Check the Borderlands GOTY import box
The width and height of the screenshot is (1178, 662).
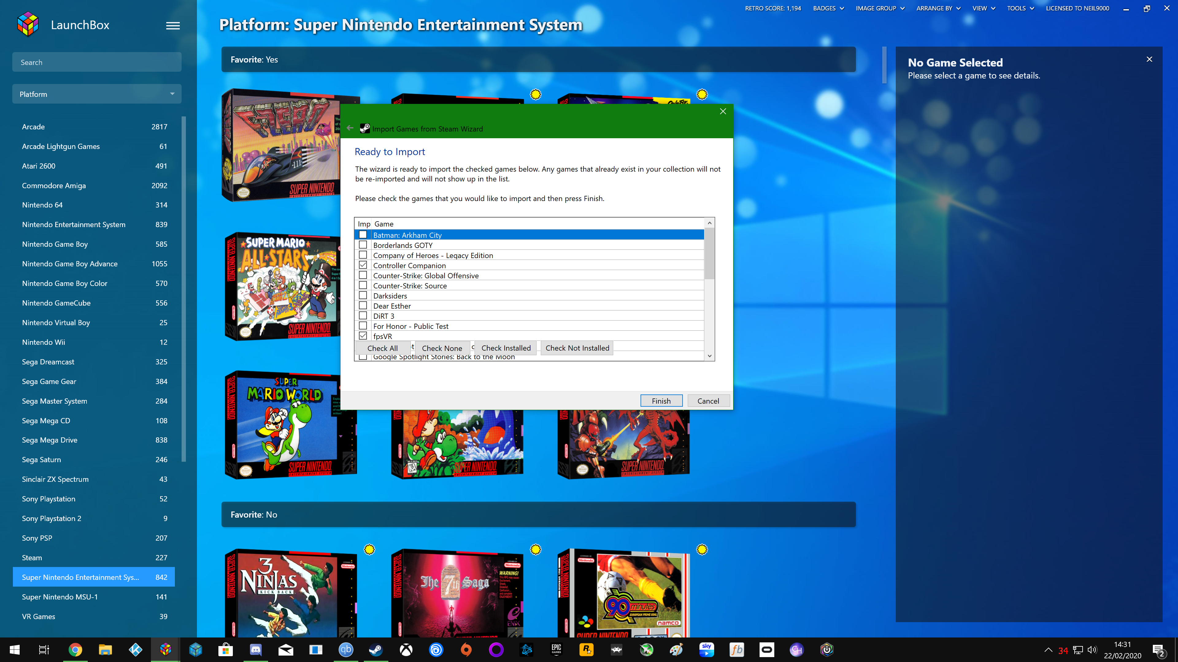click(x=363, y=245)
